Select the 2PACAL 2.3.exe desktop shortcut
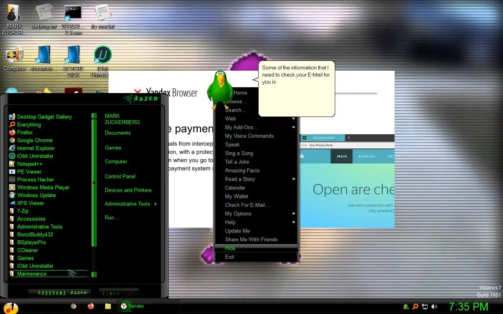The width and height of the screenshot is (503, 314). [73, 19]
